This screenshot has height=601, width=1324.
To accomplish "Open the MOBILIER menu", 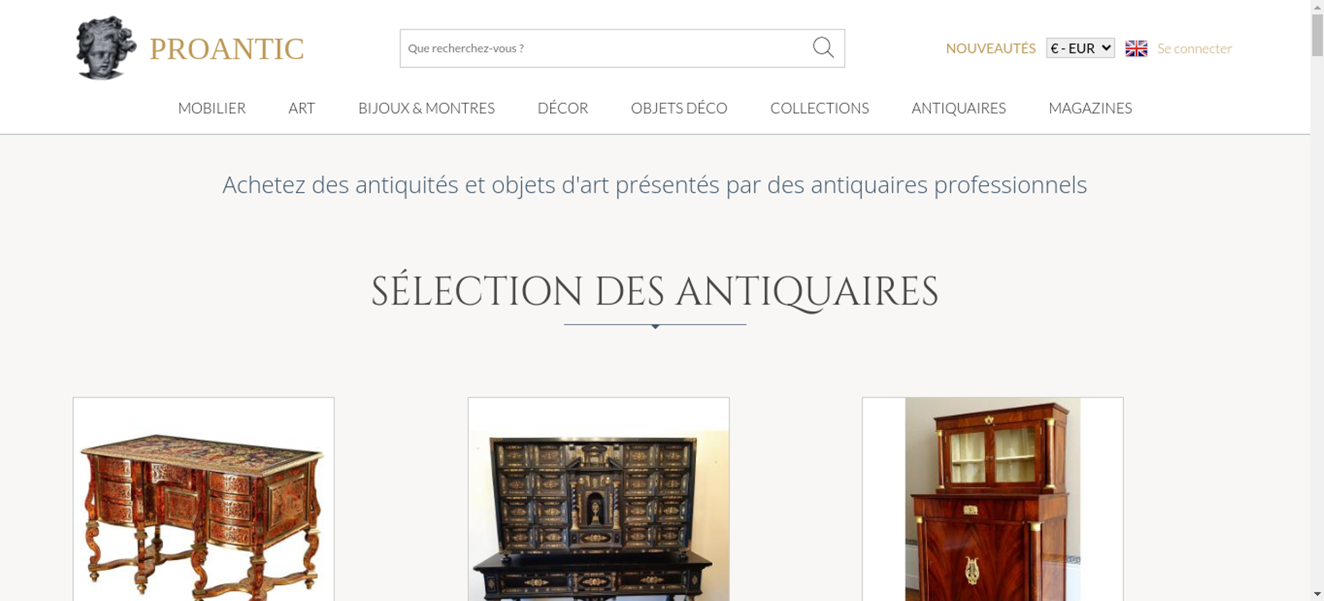I will coord(212,108).
